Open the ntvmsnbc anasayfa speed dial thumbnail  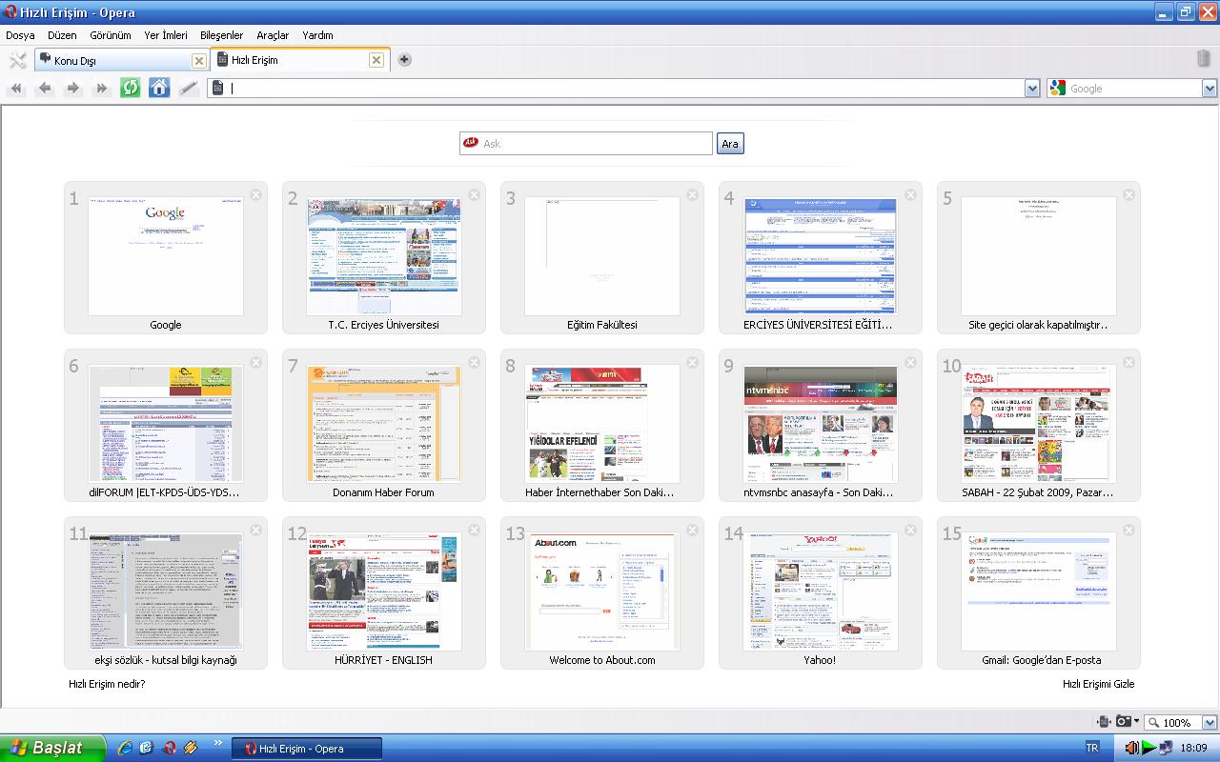(821, 425)
